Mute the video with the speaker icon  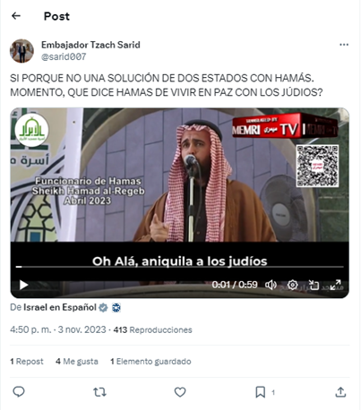(x=271, y=285)
